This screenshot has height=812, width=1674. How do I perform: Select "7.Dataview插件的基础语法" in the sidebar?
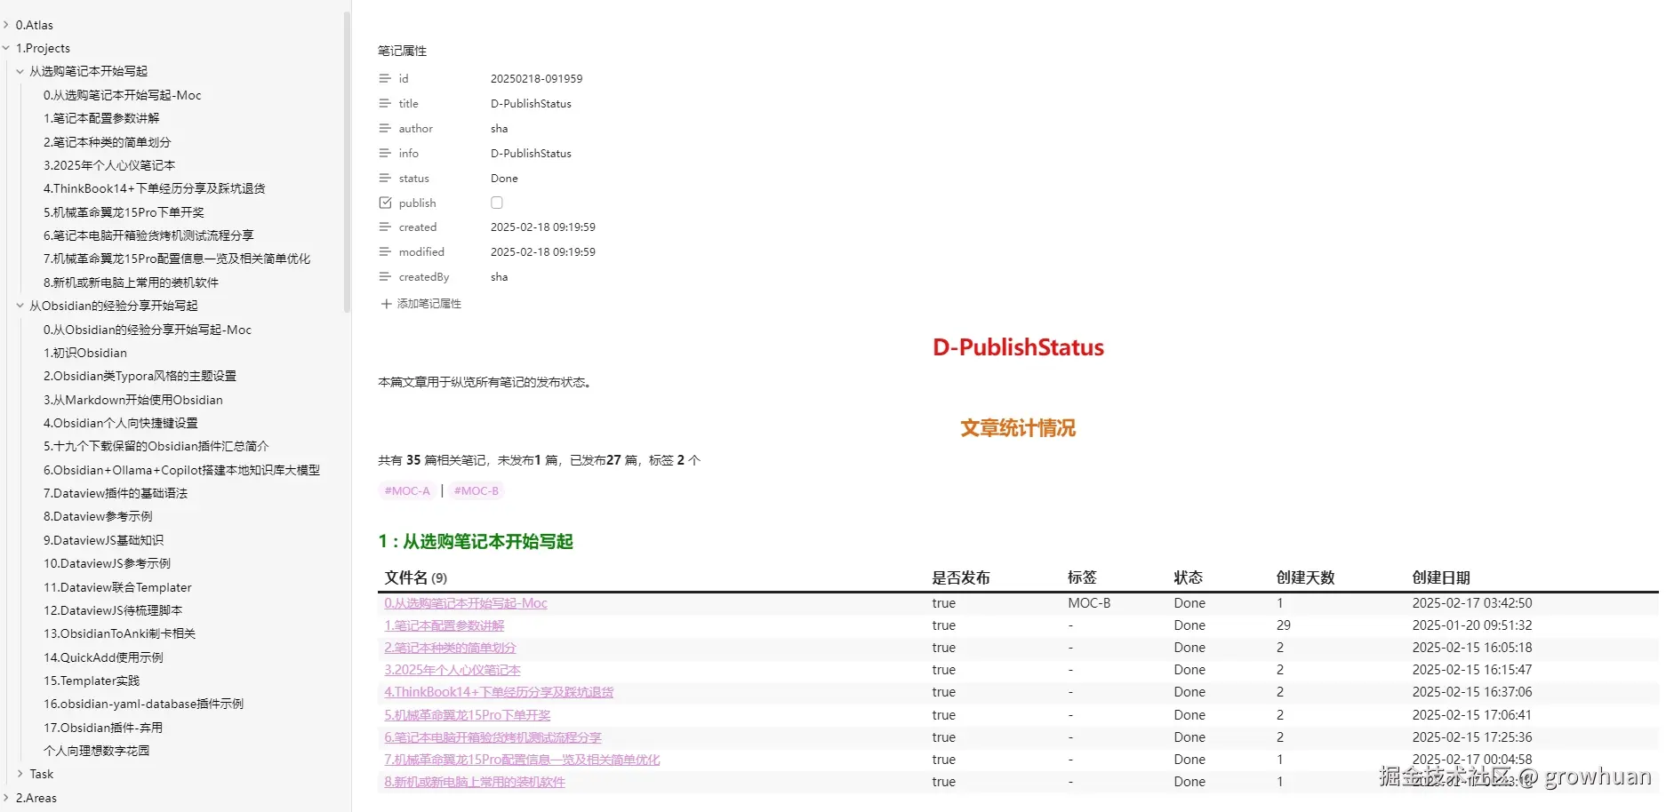[x=116, y=493]
